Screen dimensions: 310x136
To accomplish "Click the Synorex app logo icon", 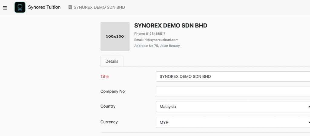I will coord(20,7).
